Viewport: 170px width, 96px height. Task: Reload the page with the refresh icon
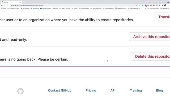[x=8, y=5]
